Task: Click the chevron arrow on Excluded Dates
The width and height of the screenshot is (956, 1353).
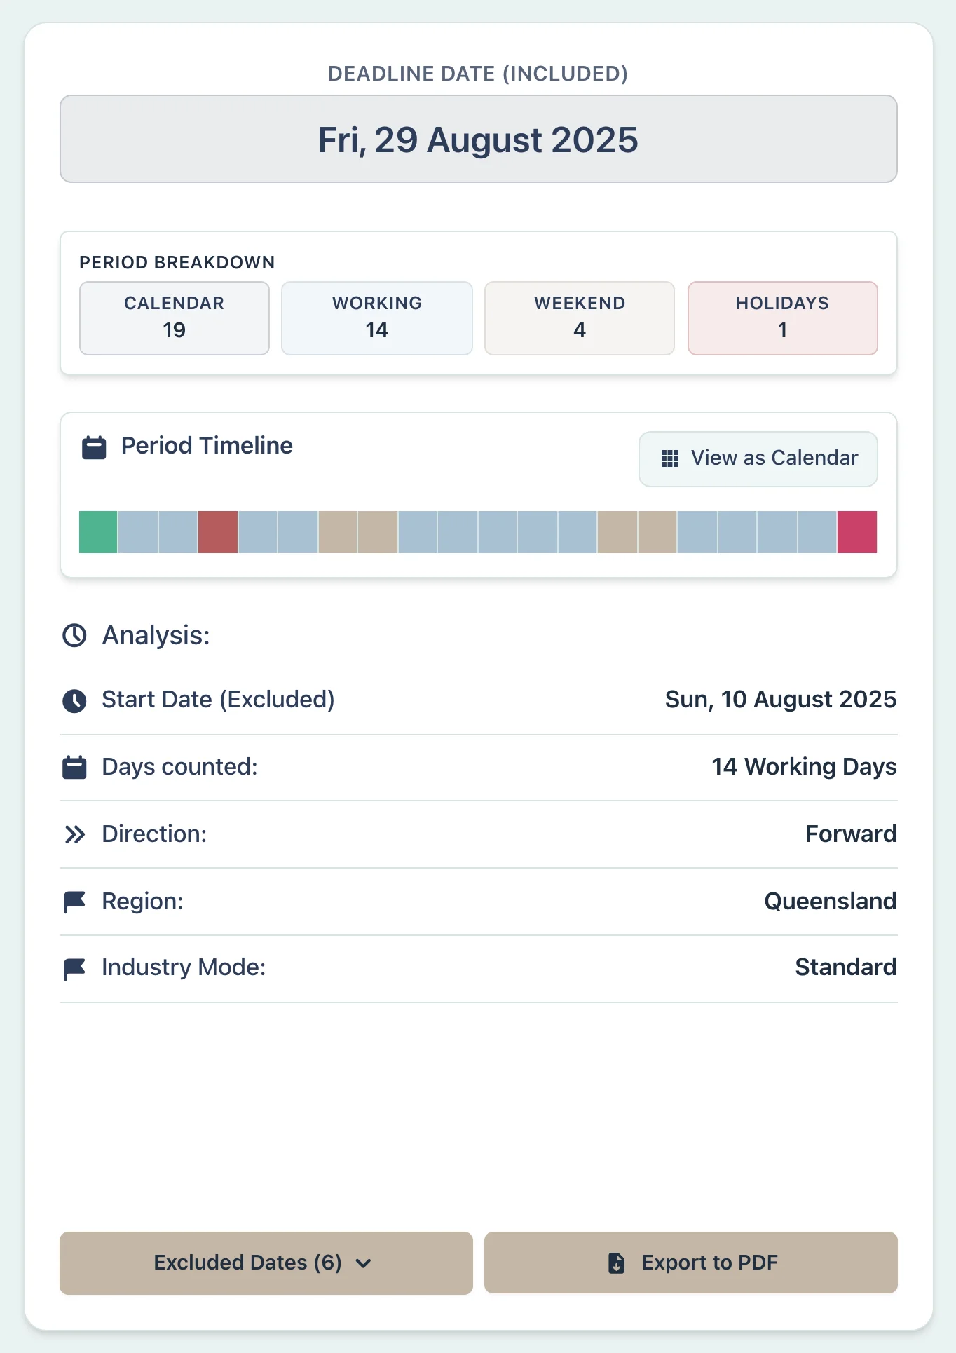Action: (363, 1263)
